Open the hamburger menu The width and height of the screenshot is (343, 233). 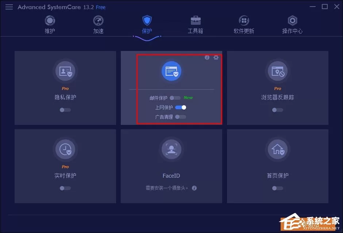[x=9, y=7]
